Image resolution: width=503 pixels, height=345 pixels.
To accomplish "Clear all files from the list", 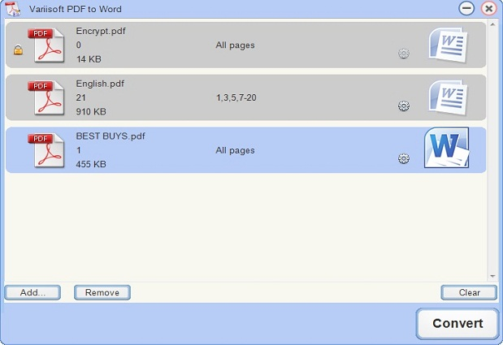I will [x=469, y=292].
